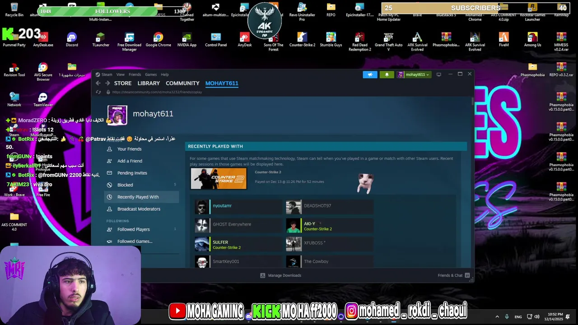Open Stumble Guys desktop shortcut

tap(331, 40)
